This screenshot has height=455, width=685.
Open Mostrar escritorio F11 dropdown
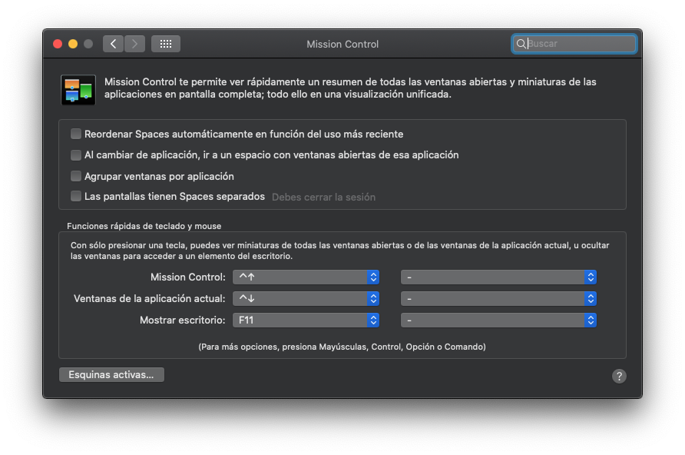(x=306, y=320)
